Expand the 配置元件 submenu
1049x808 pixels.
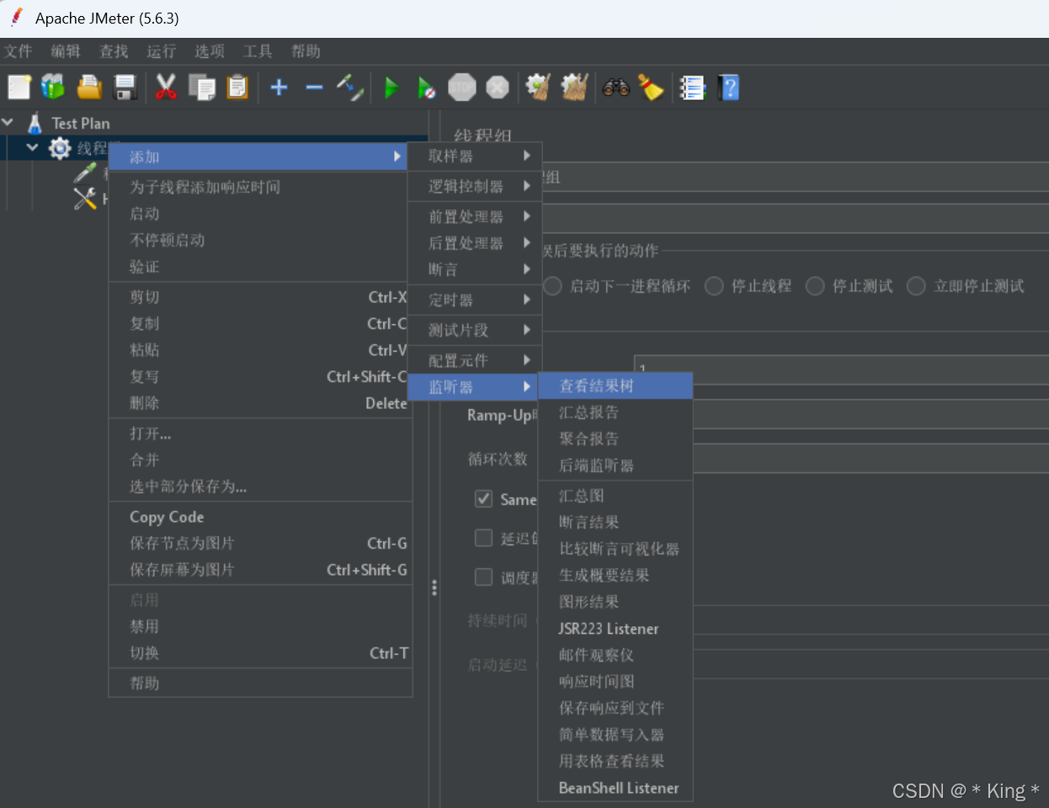(475, 360)
